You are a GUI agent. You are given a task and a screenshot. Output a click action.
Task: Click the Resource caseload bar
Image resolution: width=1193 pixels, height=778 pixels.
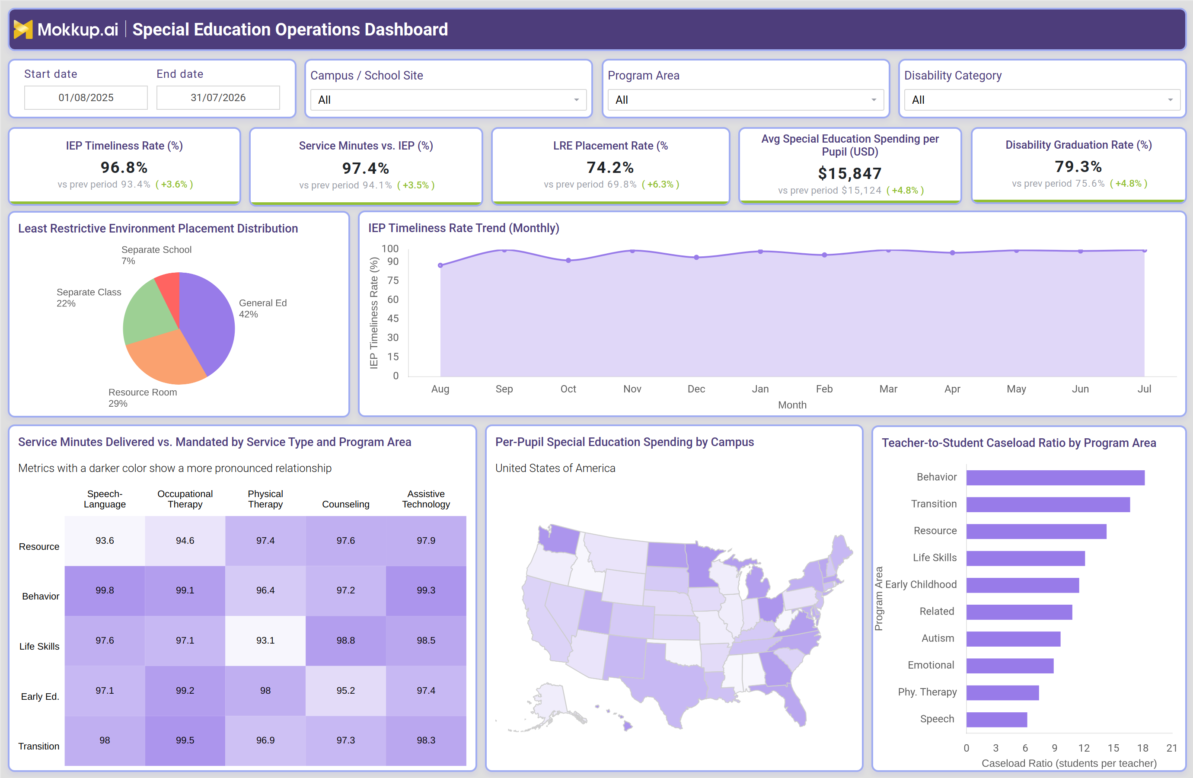coord(1036,531)
